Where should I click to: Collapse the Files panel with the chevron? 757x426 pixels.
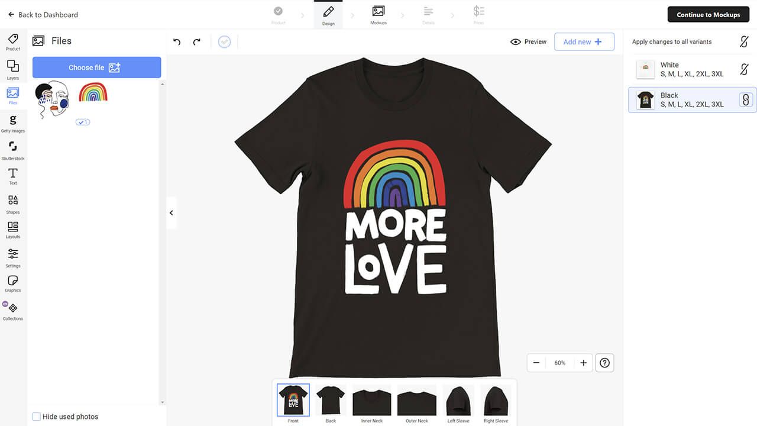click(x=171, y=212)
